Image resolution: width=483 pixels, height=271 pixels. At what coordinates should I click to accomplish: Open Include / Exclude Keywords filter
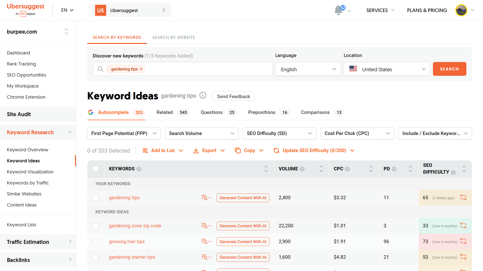pyautogui.click(x=435, y=133)
